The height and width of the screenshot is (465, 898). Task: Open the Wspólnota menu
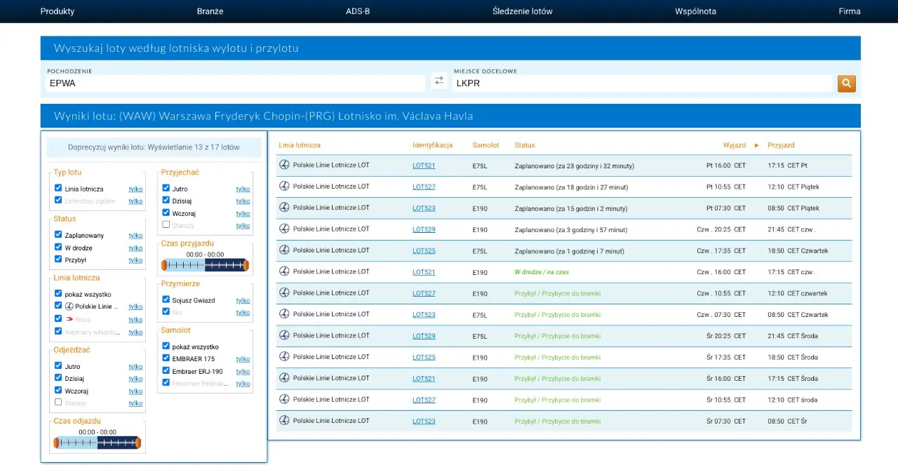[696, 11]
